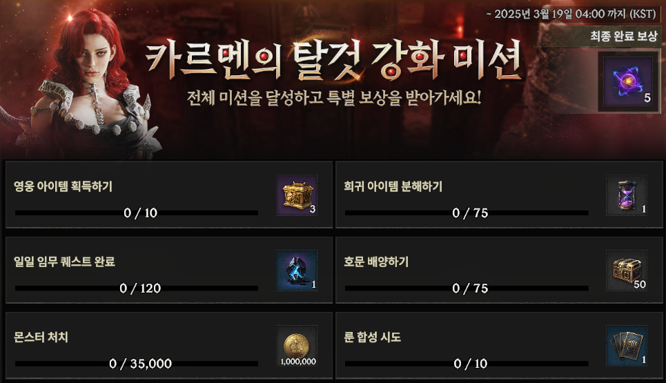Screen dimensions: 666x383
Task: Select the 영웅 아이템 획득하기 mission title
Action: 63,186
